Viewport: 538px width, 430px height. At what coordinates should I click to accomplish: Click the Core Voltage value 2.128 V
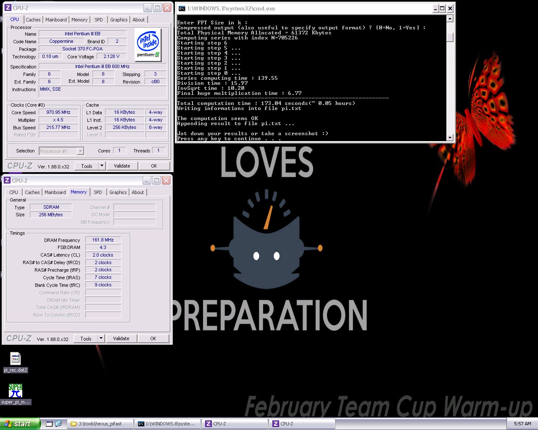(111, 56)
